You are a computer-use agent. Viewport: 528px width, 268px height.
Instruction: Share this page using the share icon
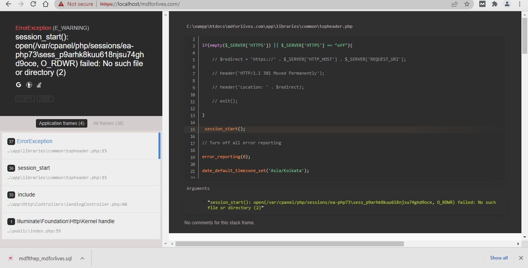(x=455, y=4)
